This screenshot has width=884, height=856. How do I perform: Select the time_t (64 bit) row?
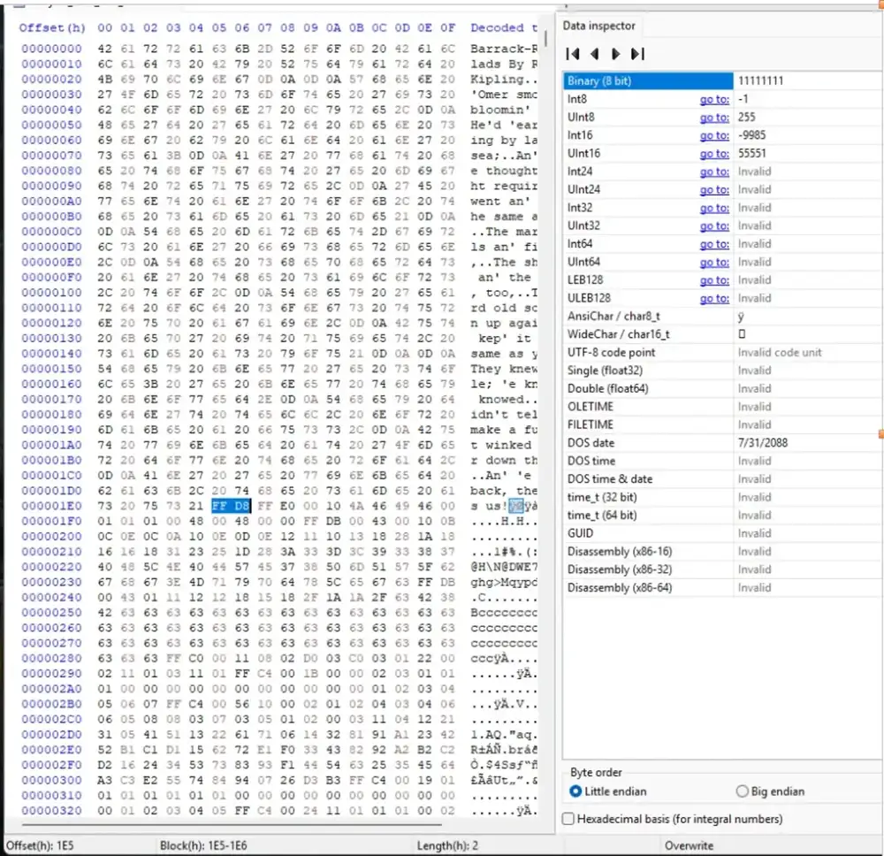(x=721, y=516)
